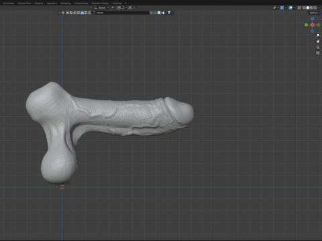Image resolution: width=322 pixels, height=241 pixels.
Task: Toggle viewport overlays
Action: pos(290,8)
